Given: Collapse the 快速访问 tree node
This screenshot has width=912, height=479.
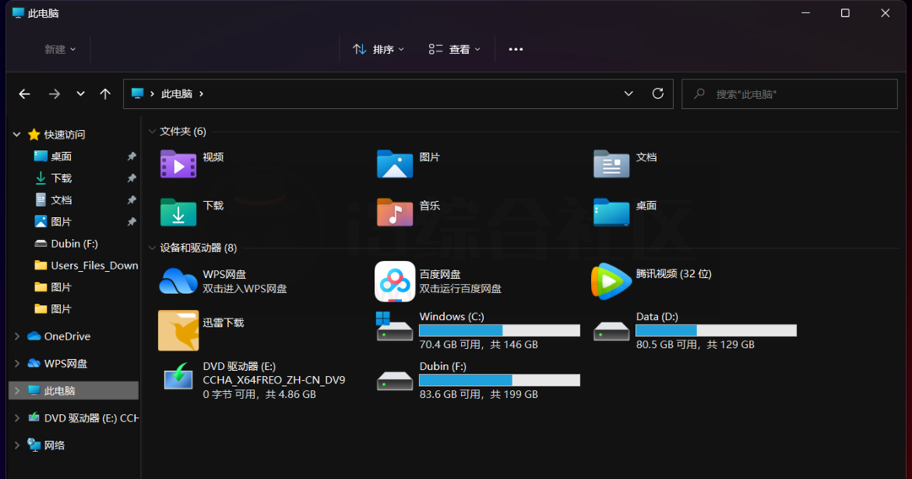Looking at the screenshot, I should coord(17,134).
